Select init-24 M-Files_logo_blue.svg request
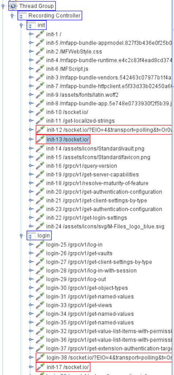This screenshot has width=174, height=375. pyautogui.click(x=105, y=226)
